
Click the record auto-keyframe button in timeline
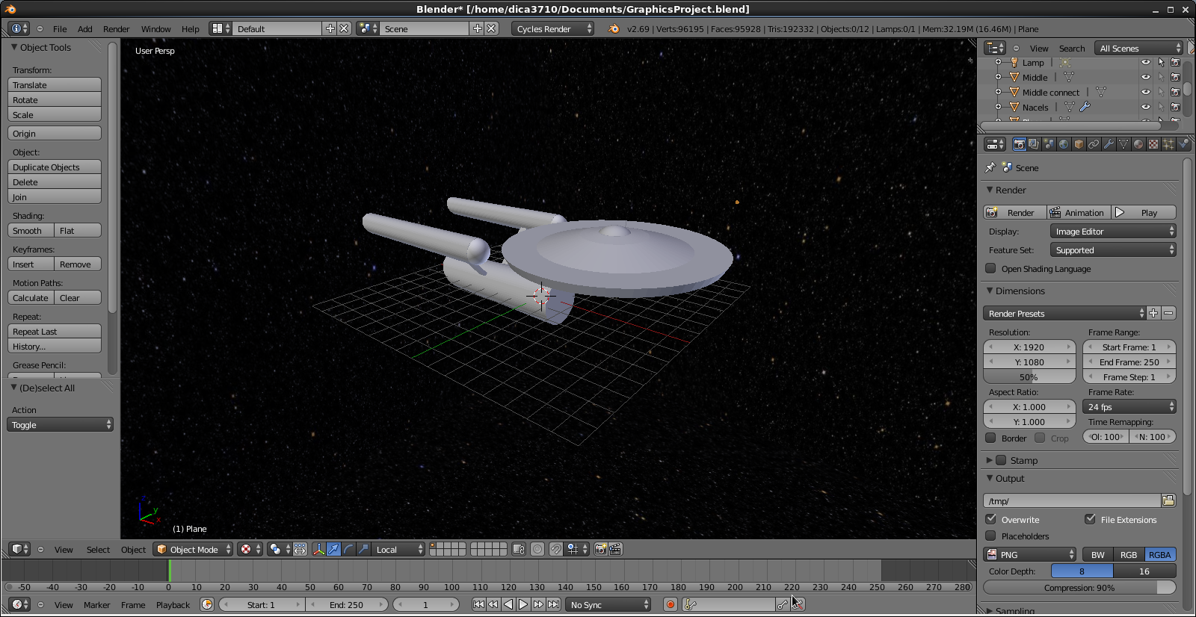click(671, 604)
